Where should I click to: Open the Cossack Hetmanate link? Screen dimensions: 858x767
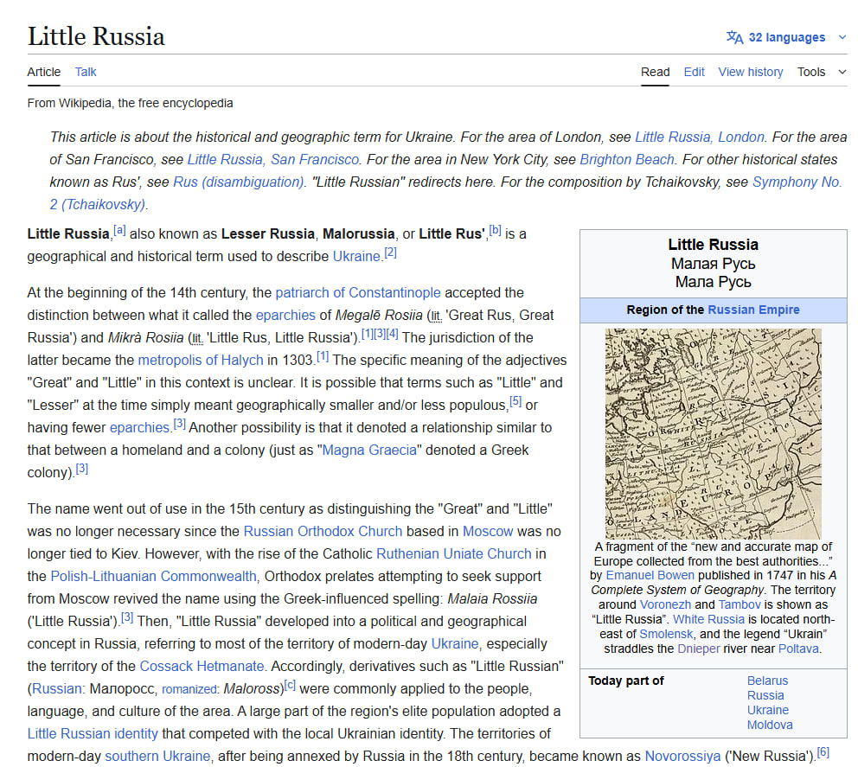click(202, 666)
